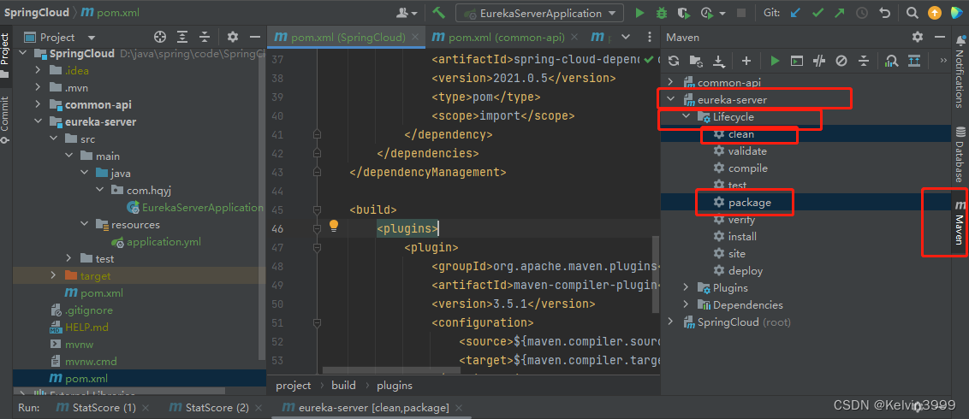The image size is (969, 419).
Task: Toggle the Database side tool tab
Action: (x=960, y=155)
